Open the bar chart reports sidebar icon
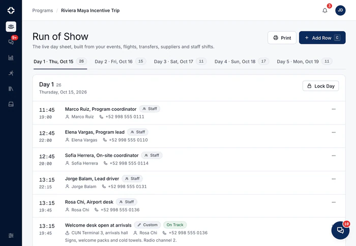This screenshot has width=356, height=246. click(11, 57)
